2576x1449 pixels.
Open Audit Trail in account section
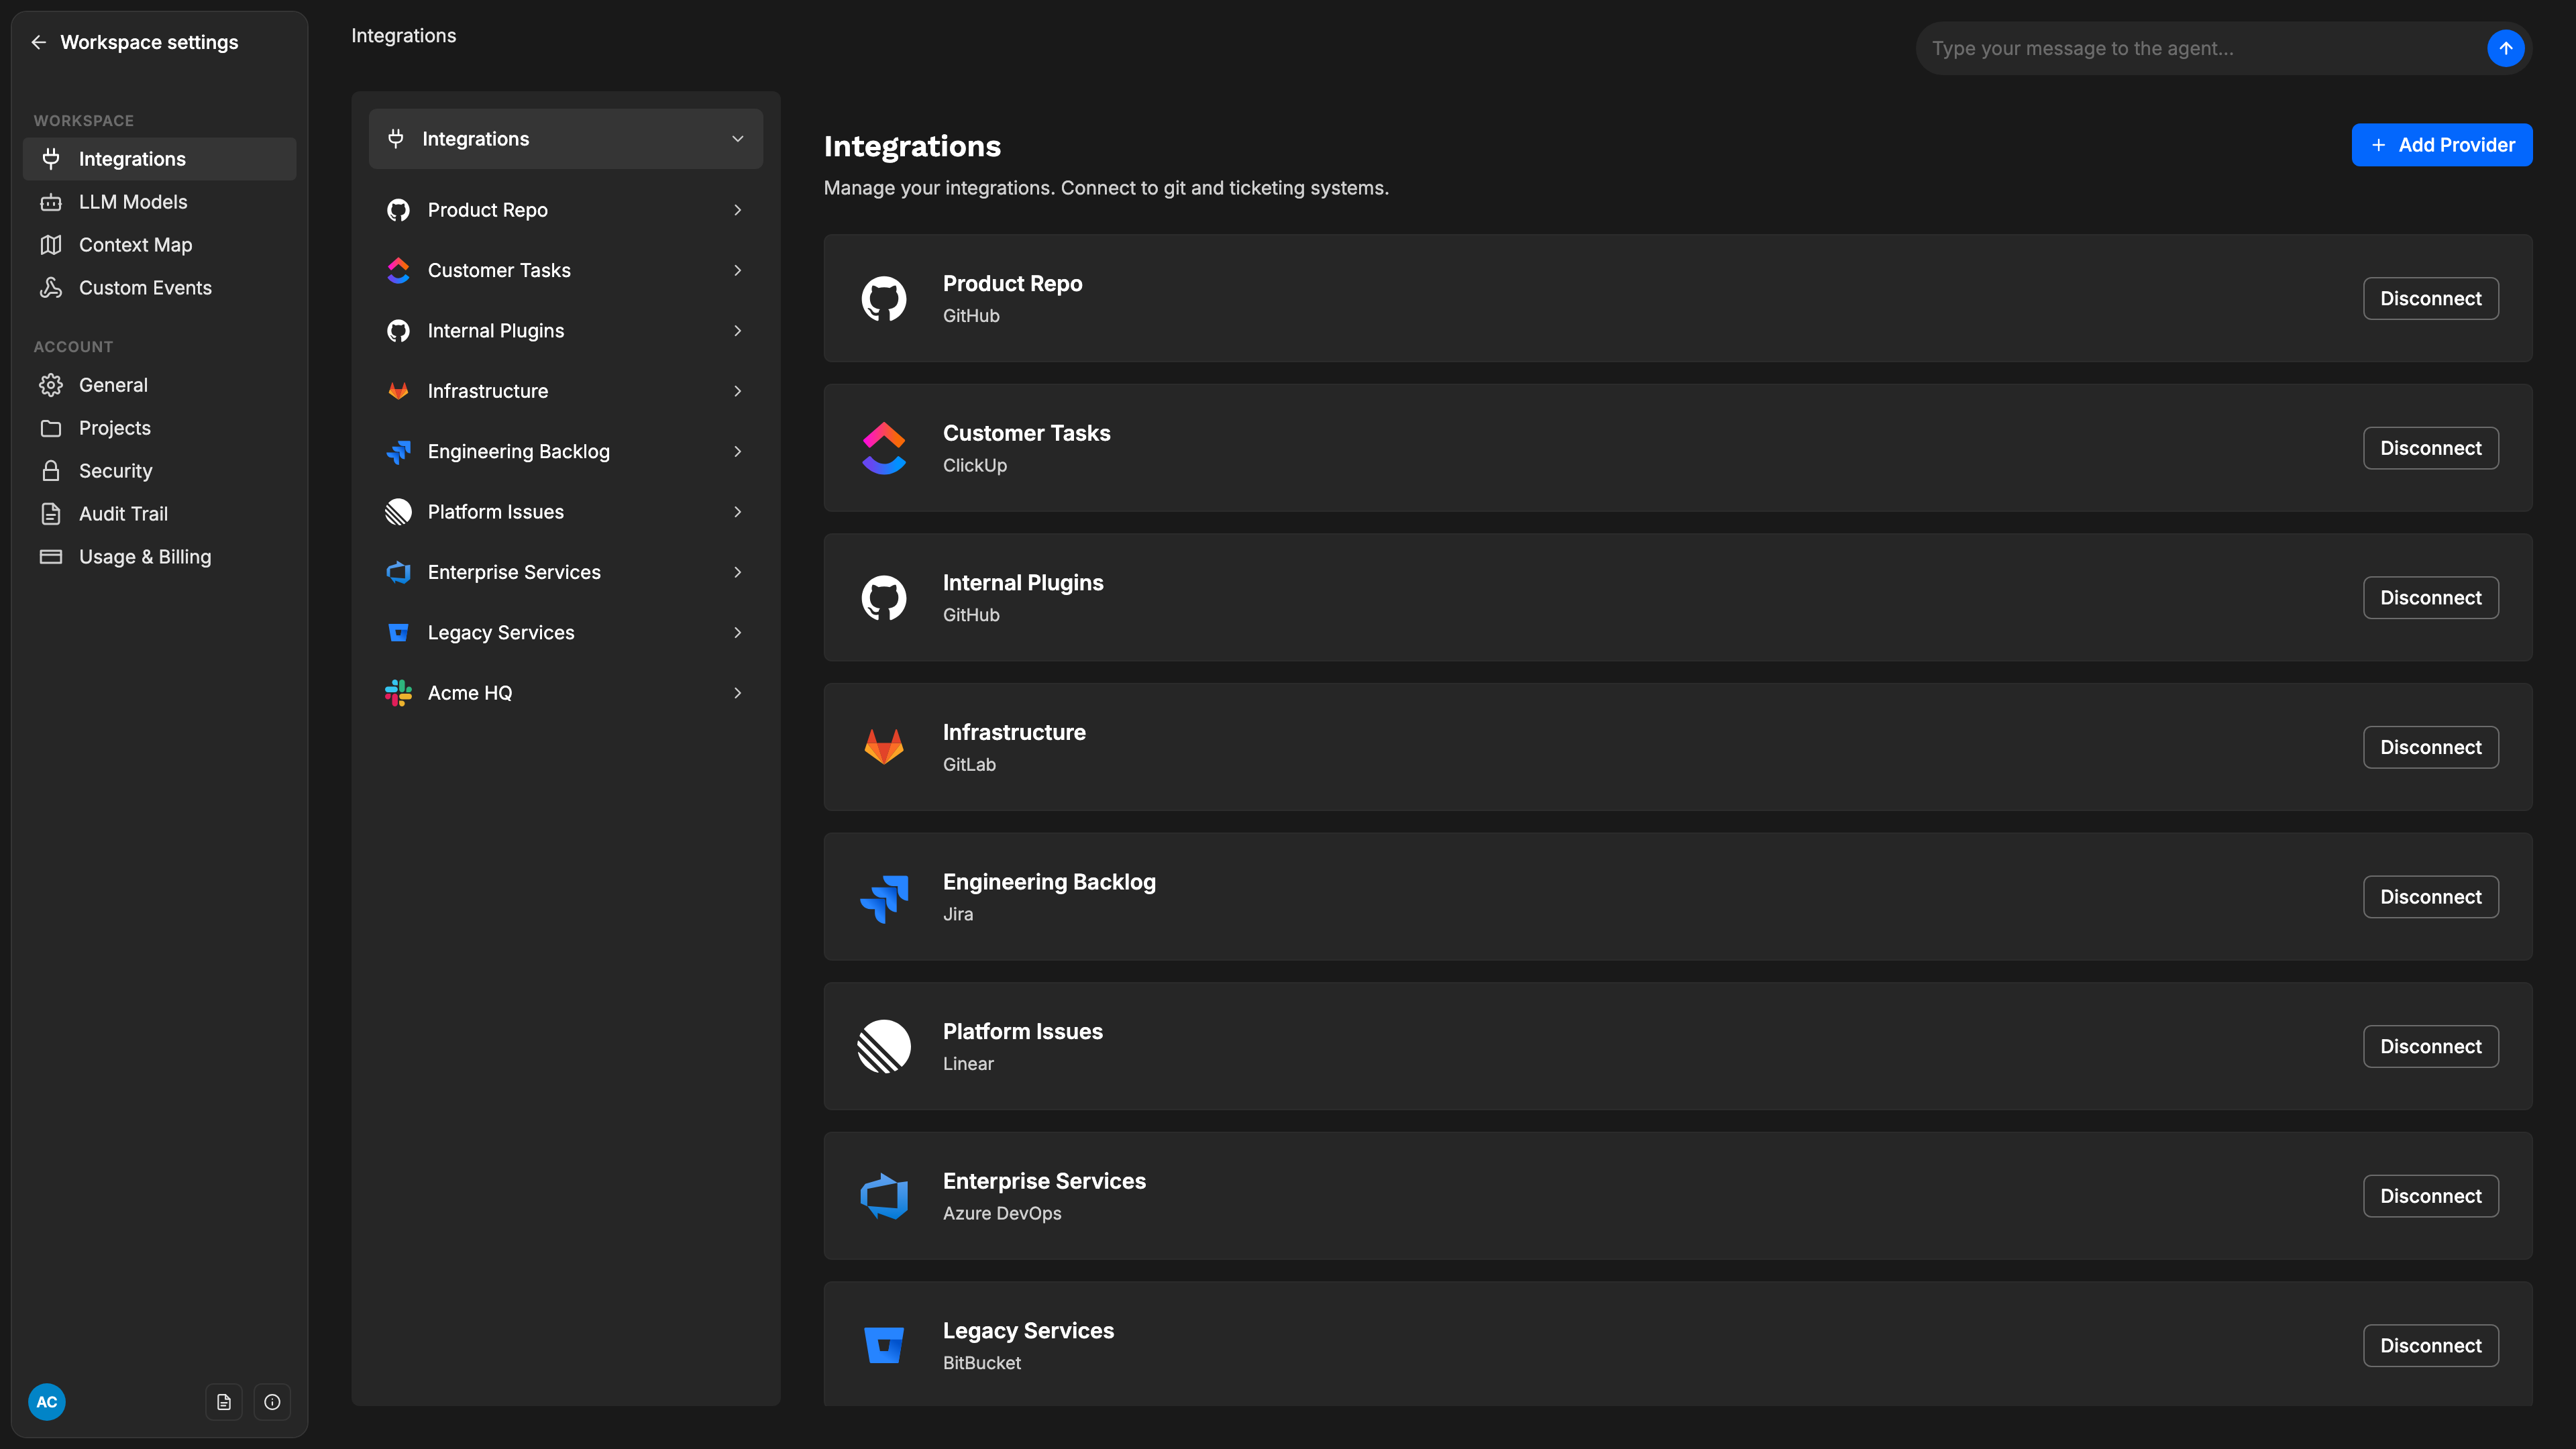click(x=160, y=514)
